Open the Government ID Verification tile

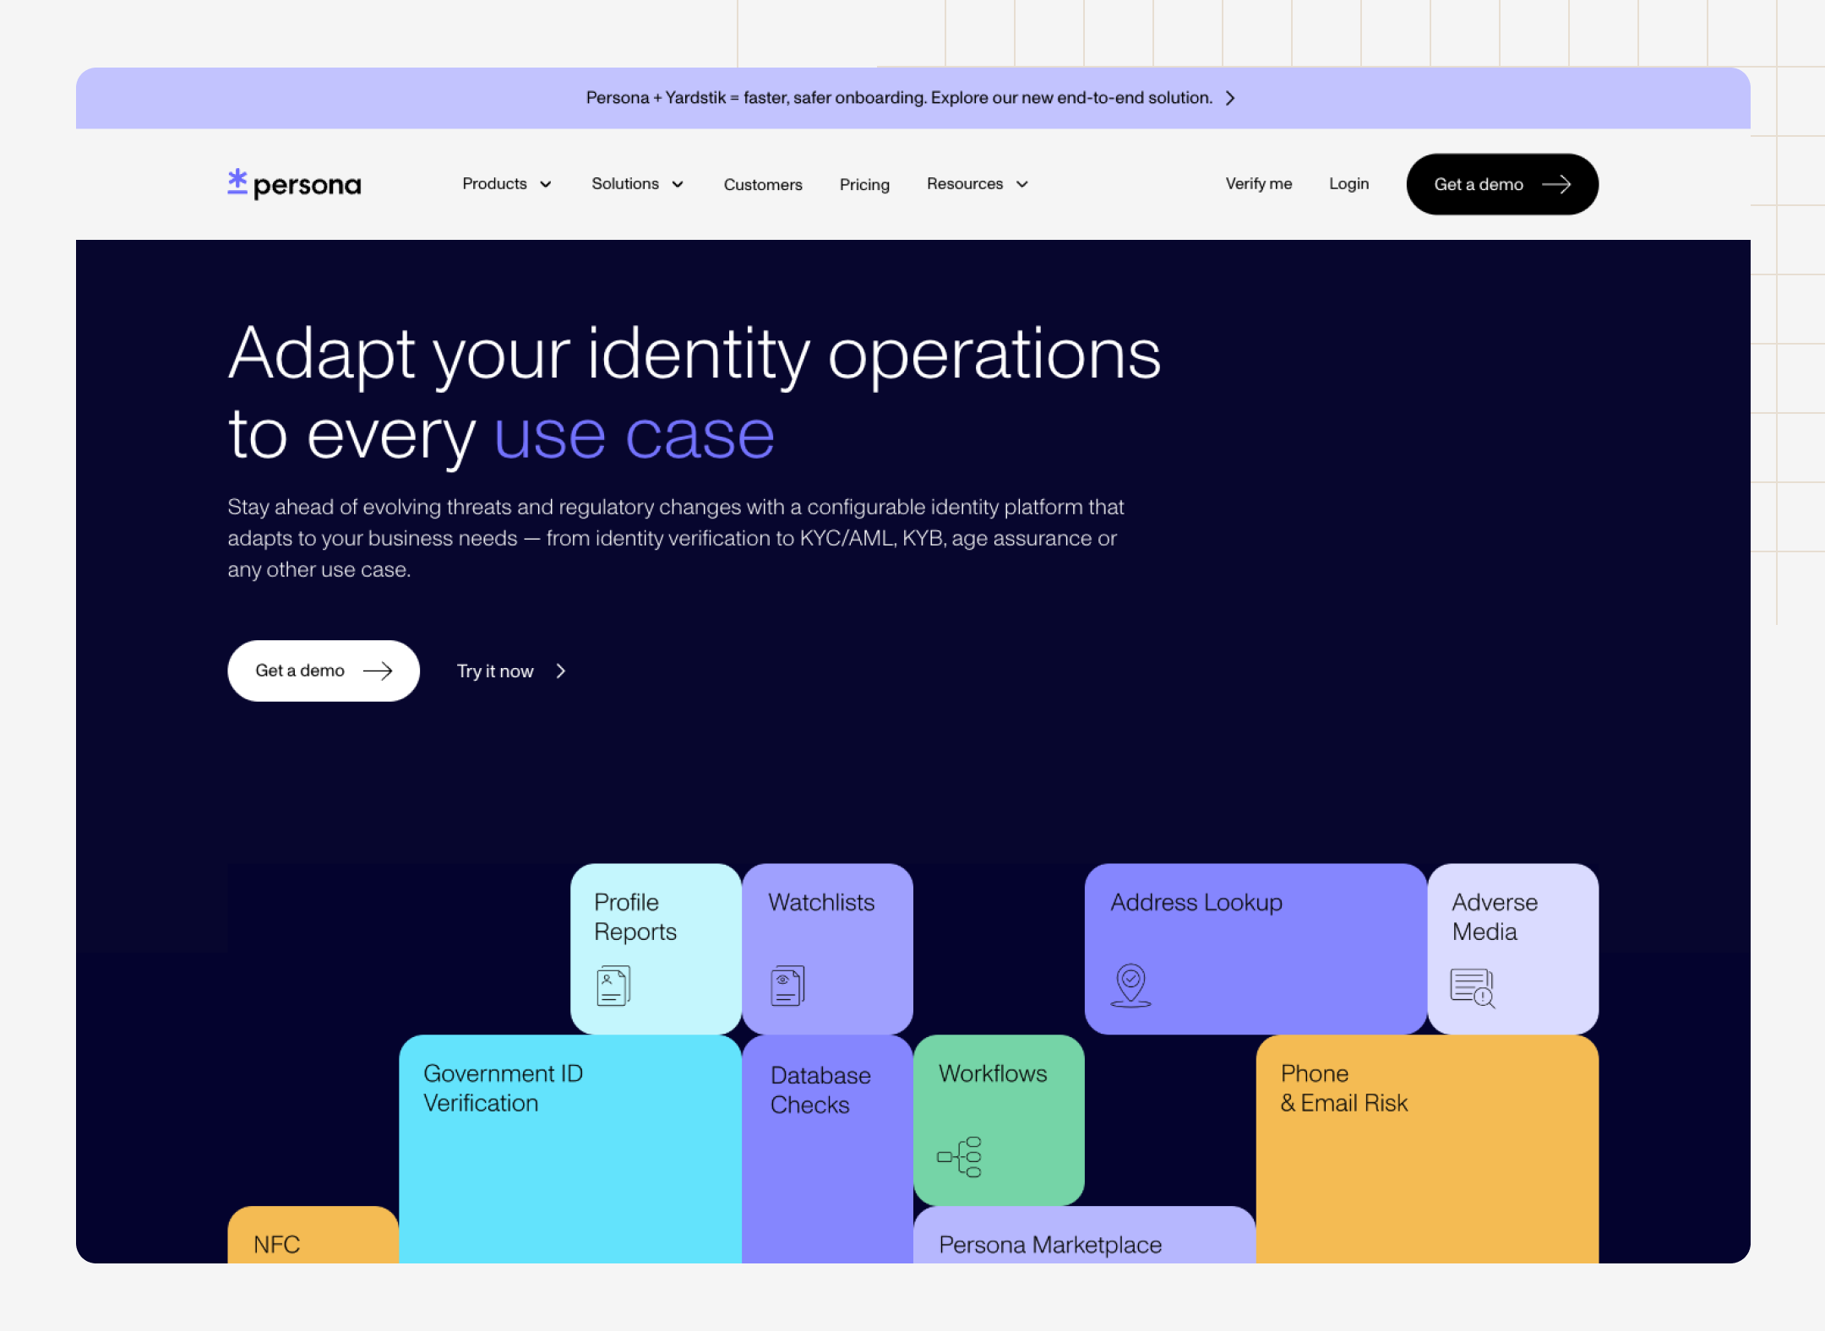(x=570, y=1149)
